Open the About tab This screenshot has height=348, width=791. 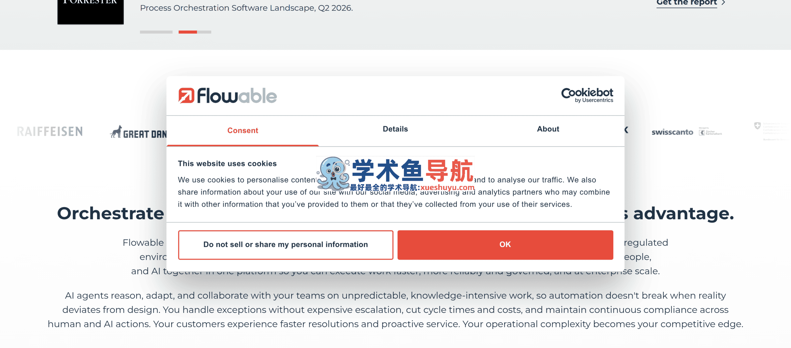point(548,129)
